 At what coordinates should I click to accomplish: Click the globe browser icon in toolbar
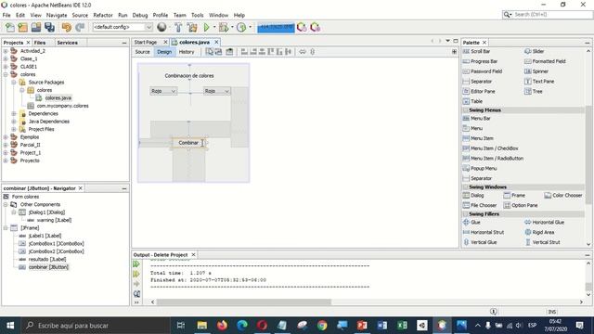[161, 27]
